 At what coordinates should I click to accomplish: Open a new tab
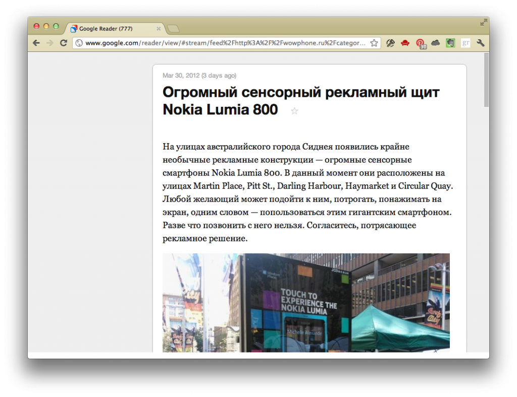[173, 29]
